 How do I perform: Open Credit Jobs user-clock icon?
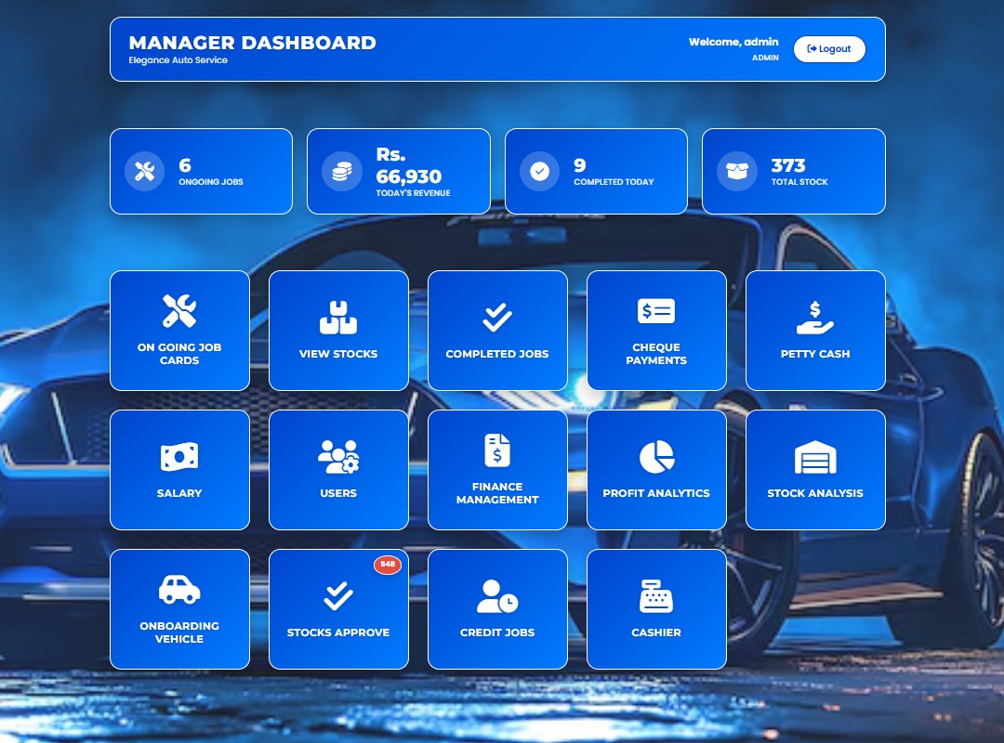click(x=497, y=596)
